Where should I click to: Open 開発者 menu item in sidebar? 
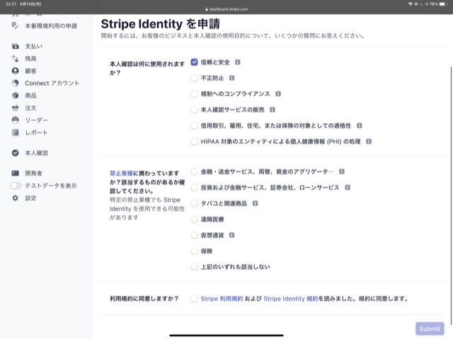click(x=33, y=173)
